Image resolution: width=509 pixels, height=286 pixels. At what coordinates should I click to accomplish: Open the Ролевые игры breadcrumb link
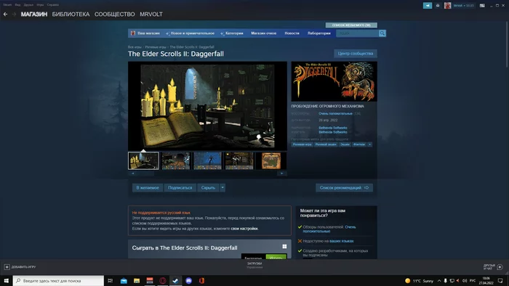click(156, 47)
